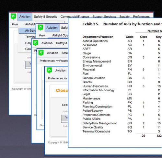The height and width of the screenshot is (158, 162).
Task: Click the green airplane logo in the Closu window
Action: click(49, 70)
